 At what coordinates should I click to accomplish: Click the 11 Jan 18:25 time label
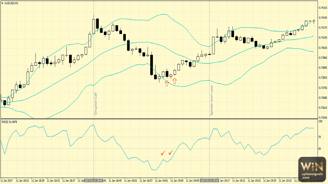click(x=22, y=180)
